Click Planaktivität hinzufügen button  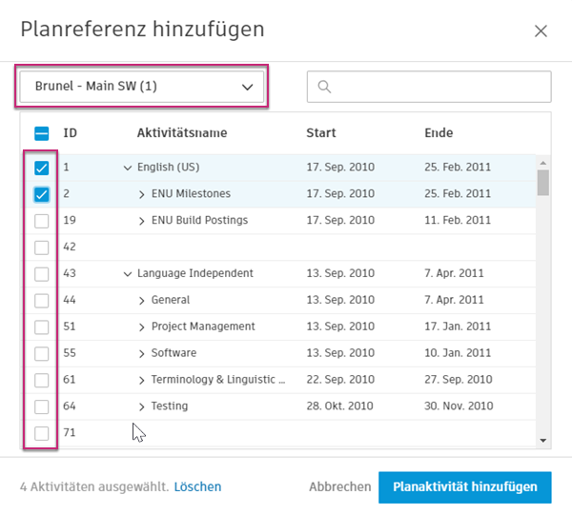click(x=464, y=486)
